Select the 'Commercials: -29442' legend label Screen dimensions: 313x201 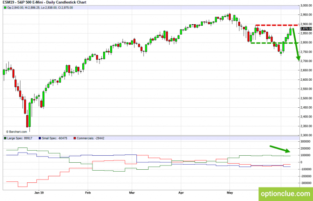point(91,138)
